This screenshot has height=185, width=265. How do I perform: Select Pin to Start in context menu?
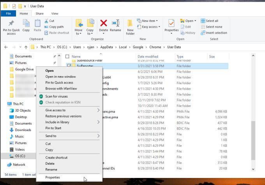coord(69,128)
